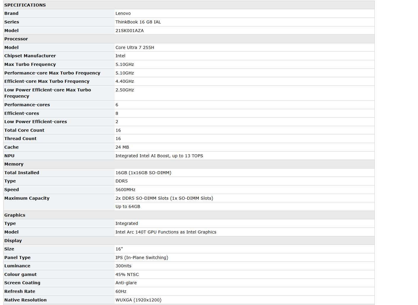Image resolution: width=418 pixels, height=305 pixels.
Task: Click the Efficient-core Max Turbo Frequency label
Action: (x=47, y=81)
